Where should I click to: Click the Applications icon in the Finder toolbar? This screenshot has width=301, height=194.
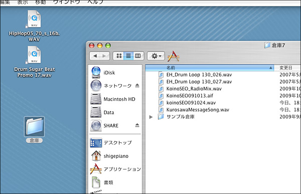[x=174, y=56]
